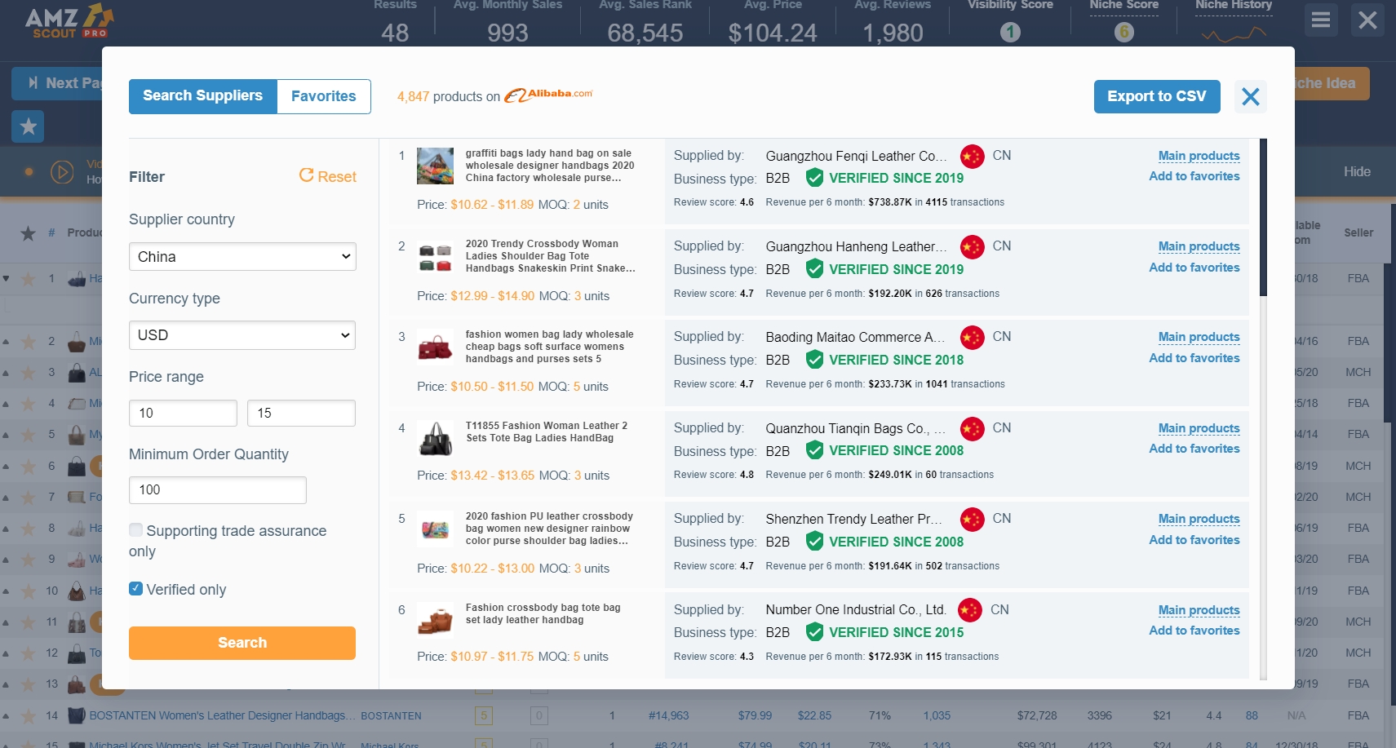Image resolution: width=1396 pixels, height=748 pixels.
Task: Open the Supplier country dropdown
Action: click(242, 256)
